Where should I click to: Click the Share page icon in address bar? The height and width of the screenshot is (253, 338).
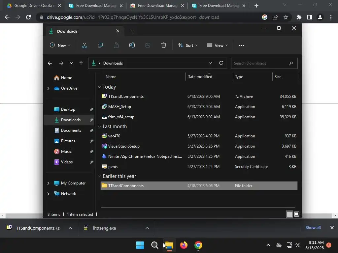(275, 17)
